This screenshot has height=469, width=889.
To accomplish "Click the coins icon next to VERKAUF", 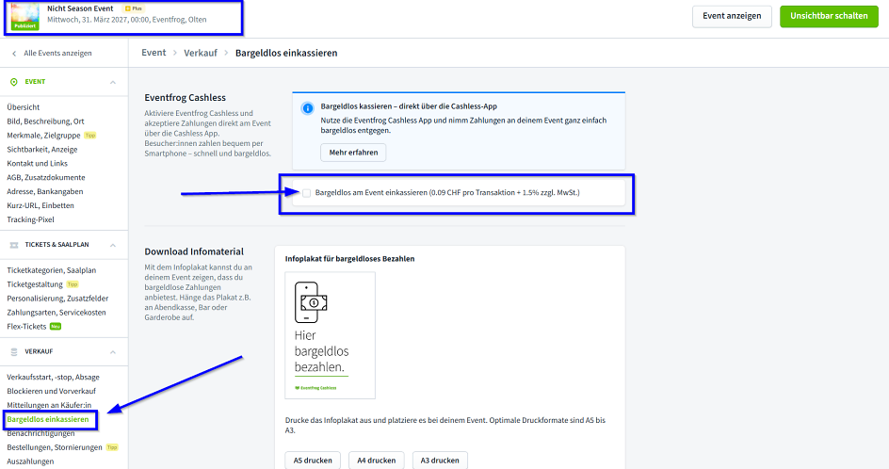I will [x=14, y=351].
